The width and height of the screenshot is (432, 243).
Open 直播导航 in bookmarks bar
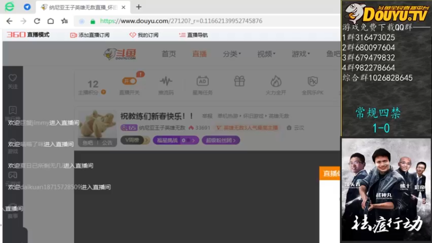(193, 35)
